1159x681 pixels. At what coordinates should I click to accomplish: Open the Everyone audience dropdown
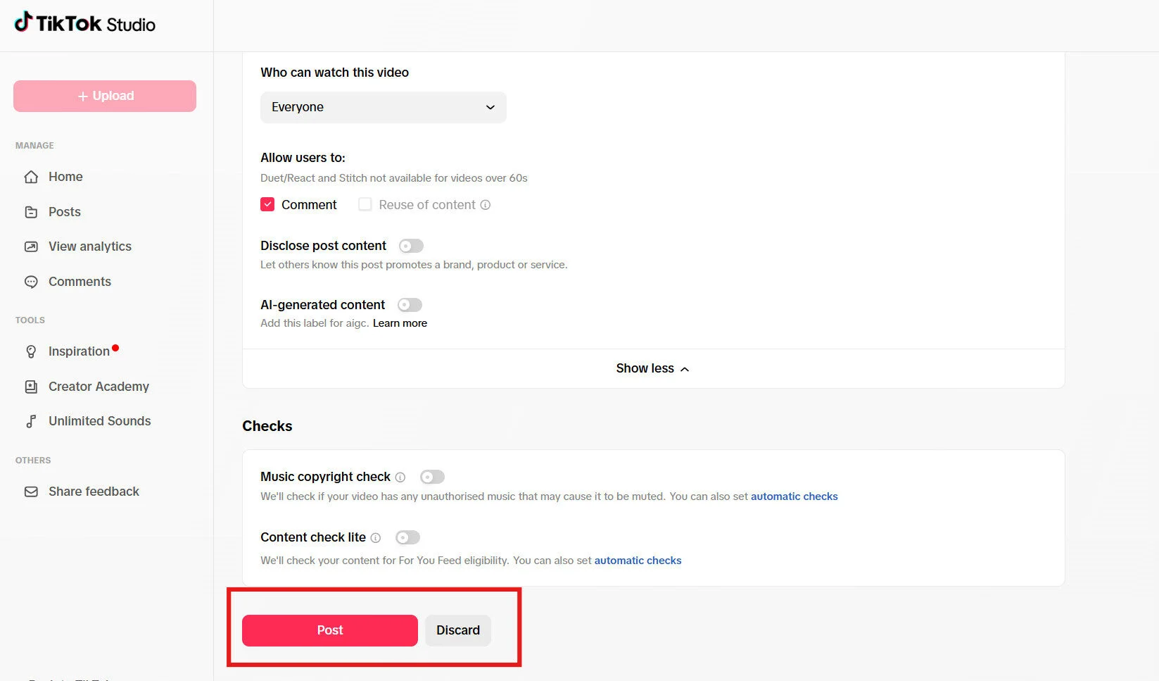pyautogui.click(x=383, y=107)
